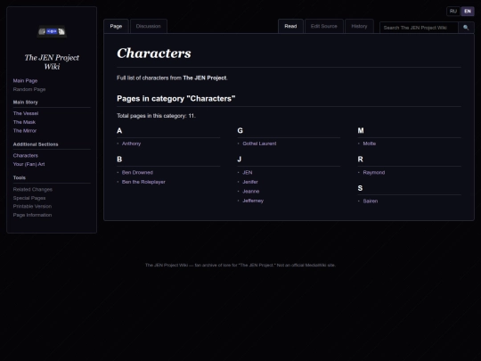This screenshot has height=361, width=481.
Task: Click the Main Story sidebar heading
Action: [26, 103]
